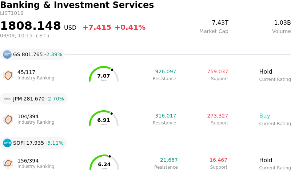The height and width of the screenshot is (177, 291).
Task: Click GS industry ranking radar icon
Action: tap(8, 75)
